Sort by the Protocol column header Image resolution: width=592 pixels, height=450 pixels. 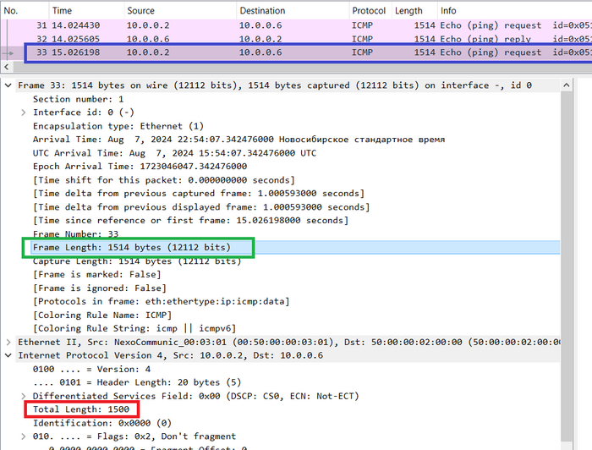[x=369, y=11]
